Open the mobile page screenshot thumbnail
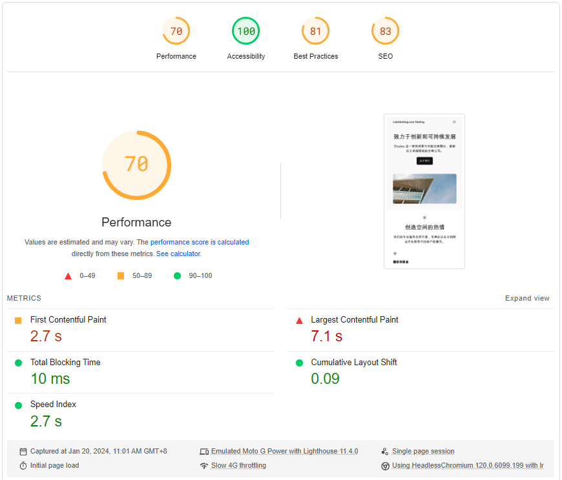 tap(424, 191)
